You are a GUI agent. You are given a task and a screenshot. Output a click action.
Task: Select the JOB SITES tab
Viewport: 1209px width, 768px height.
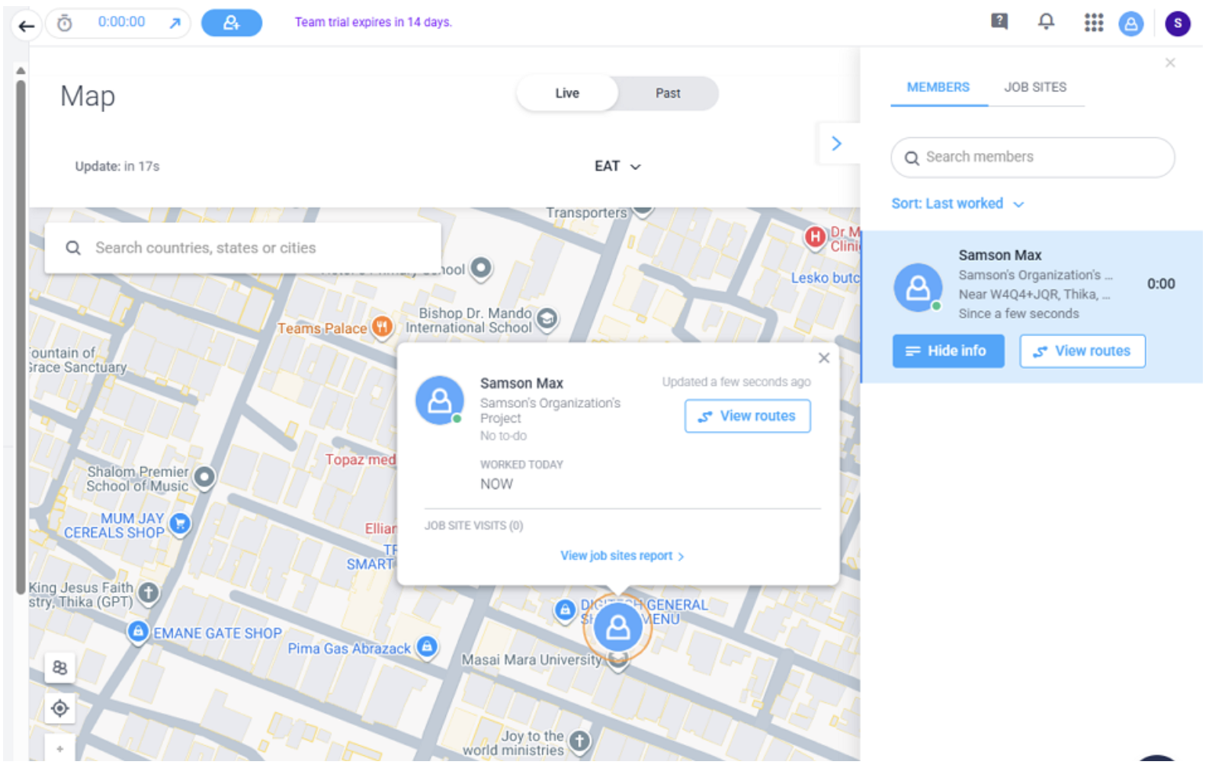coord(1035,88)
